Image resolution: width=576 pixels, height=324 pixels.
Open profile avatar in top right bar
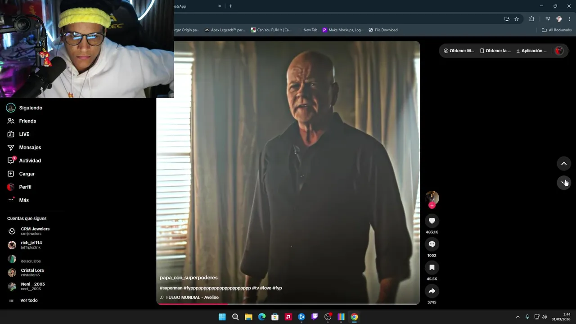[x=559, y=51]
